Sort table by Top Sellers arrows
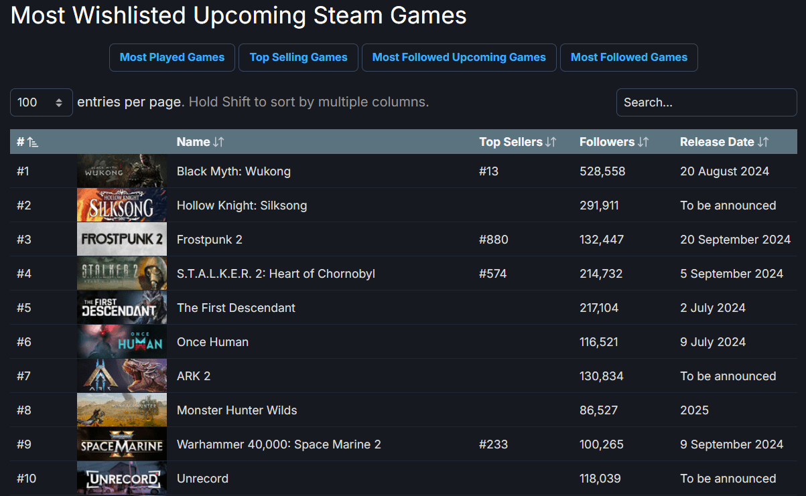806x496 pixels. coord(551,142)
